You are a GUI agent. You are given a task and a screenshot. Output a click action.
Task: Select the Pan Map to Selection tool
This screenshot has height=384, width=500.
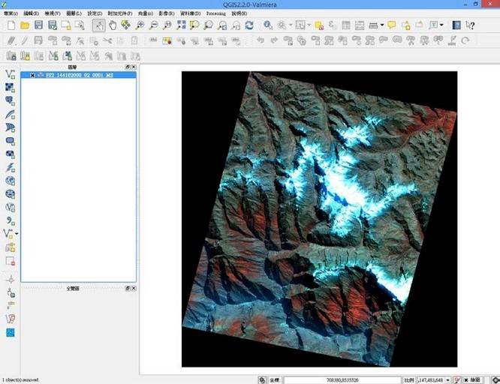[126, 25]
